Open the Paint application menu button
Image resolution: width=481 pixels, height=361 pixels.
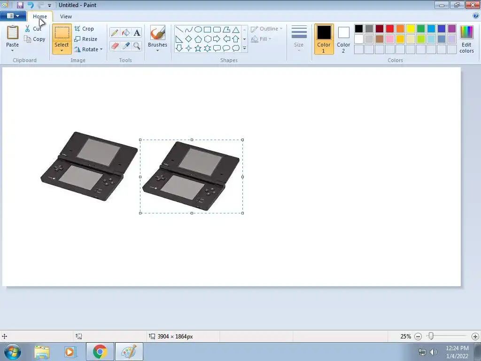point(13,16)
